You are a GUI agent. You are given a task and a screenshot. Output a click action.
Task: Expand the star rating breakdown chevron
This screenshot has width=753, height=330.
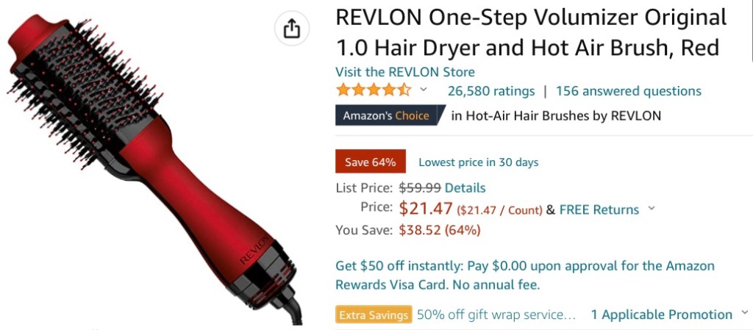[423, 89]
